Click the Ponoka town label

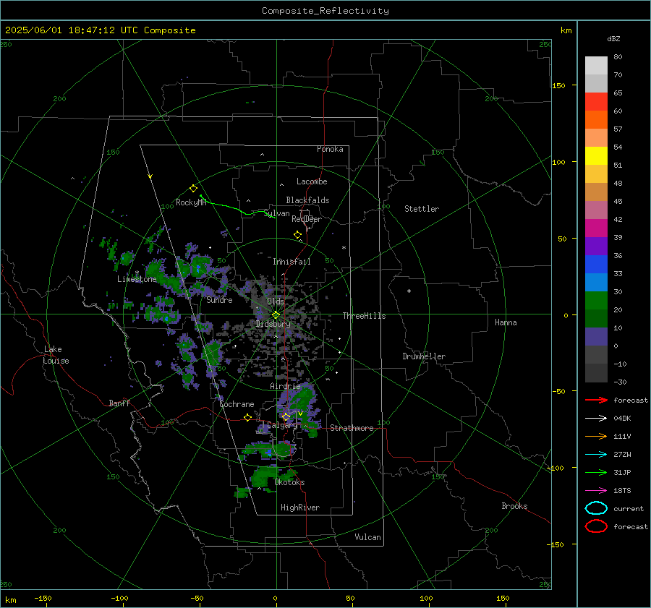[330, 149]
